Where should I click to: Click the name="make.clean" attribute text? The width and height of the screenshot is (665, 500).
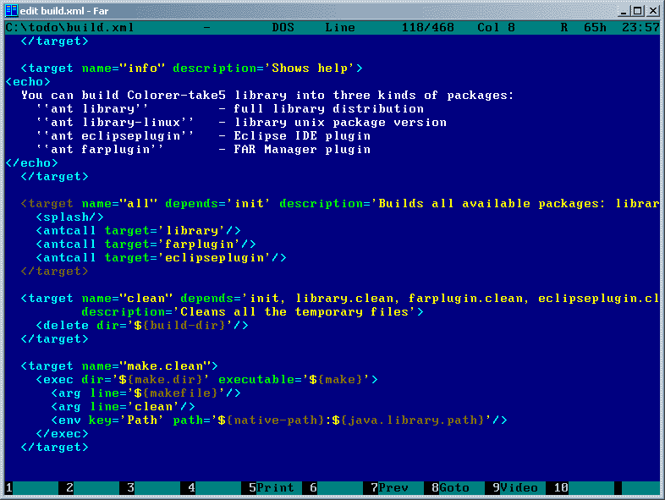pyautogui.click(x=146, y=366)
